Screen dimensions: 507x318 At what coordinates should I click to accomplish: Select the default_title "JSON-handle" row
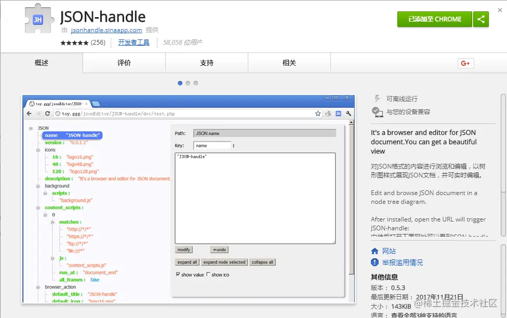84,294
